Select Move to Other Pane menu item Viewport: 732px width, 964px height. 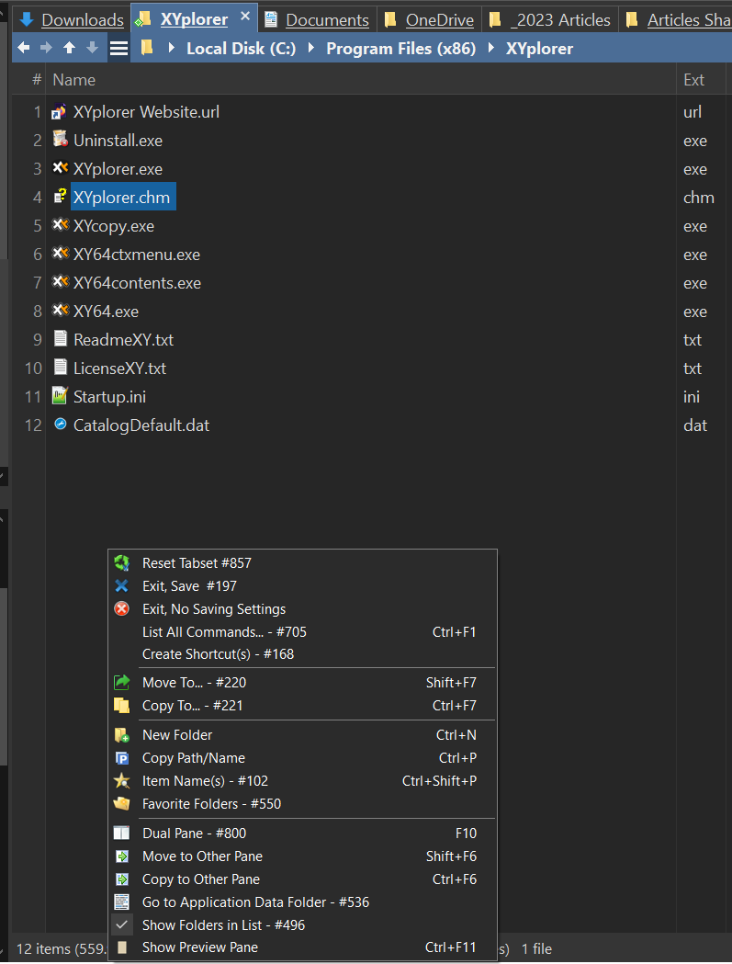click(303, 856)
